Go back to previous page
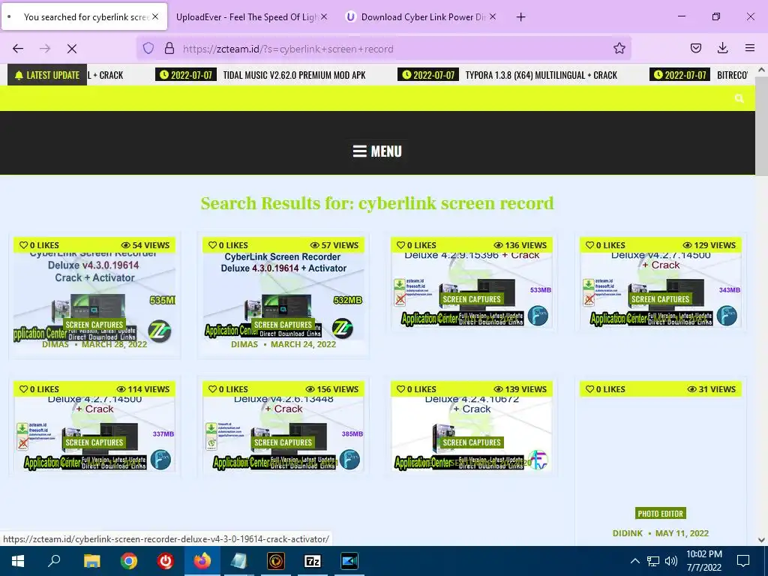 18,49
